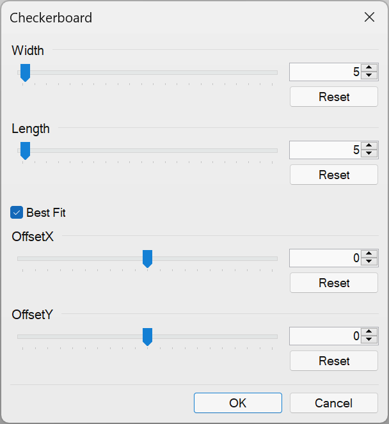The height and width of the screenshot is (424, 389).
Task: Decrease Length value with down arrow
Action: click(x=369, y=153)
